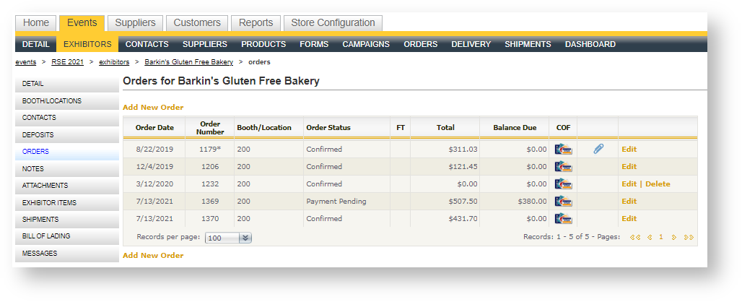Click paperclip attachment icon for order 1179

click(598, 150)
